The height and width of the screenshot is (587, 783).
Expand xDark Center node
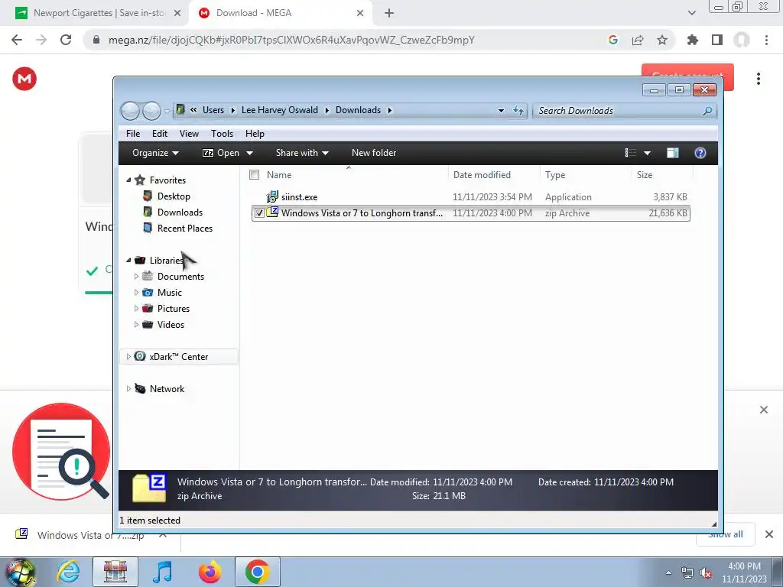pyautogui.click(x=128, y=356)
